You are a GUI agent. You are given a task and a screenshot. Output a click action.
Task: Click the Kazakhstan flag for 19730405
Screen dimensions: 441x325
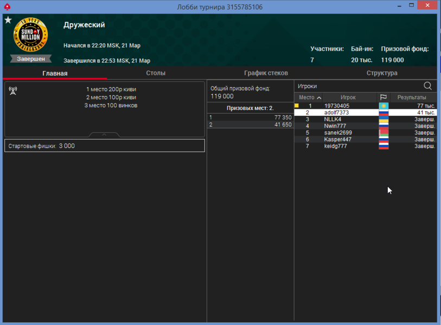pos(384,106)
